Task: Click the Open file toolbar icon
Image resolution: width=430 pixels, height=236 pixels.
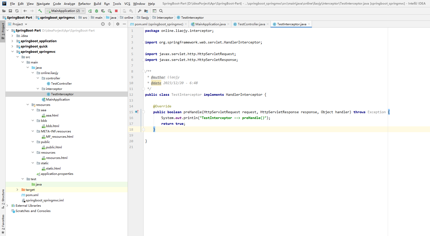Action: 4,11
